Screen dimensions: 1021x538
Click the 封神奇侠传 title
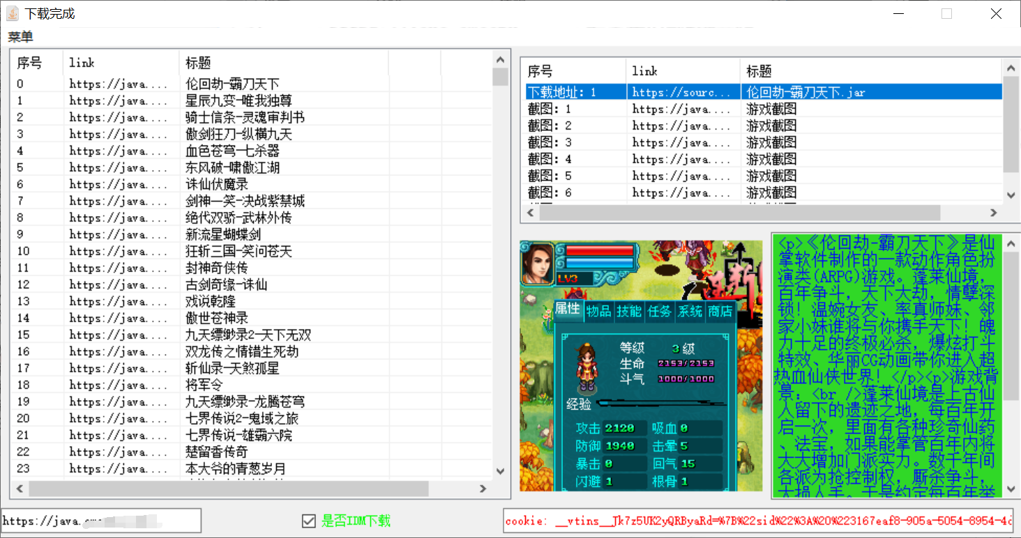[217, 268]
